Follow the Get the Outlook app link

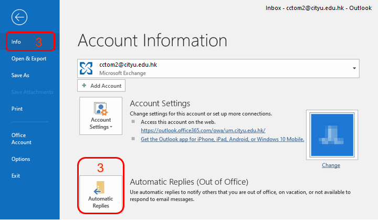[x=223, y=139]
